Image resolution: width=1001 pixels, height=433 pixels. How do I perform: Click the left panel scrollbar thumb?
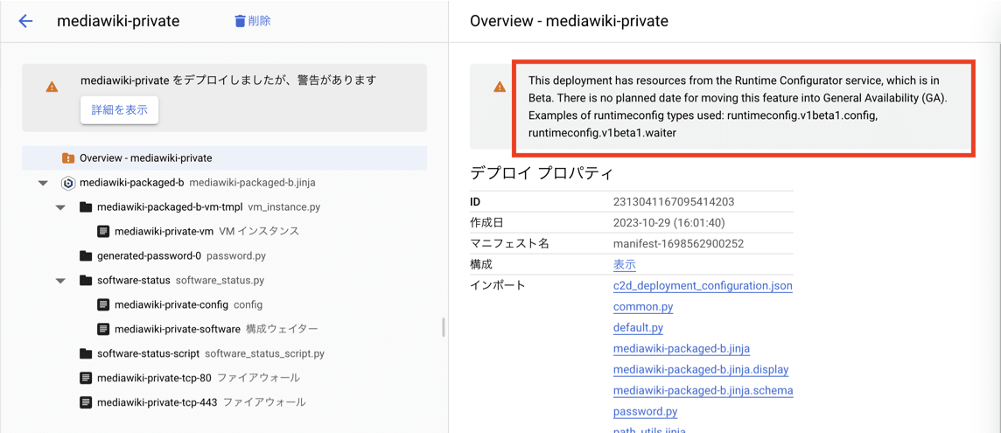[x=444, y=328]
